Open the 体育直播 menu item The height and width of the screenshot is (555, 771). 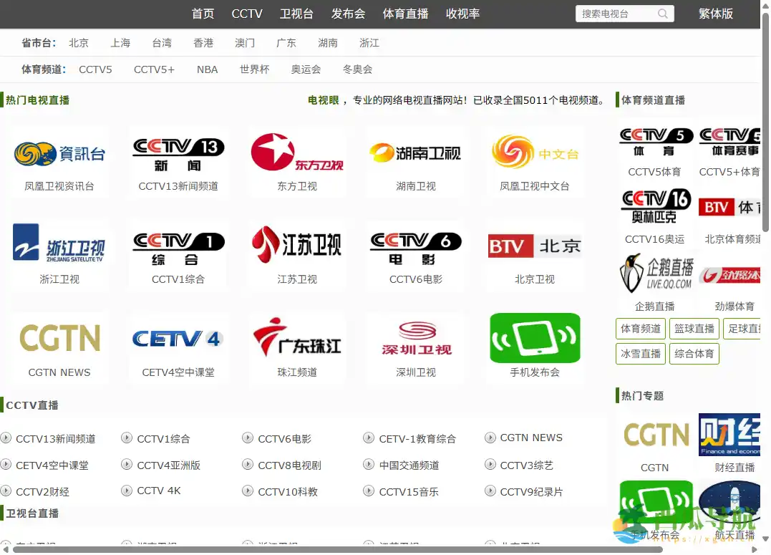pos(405,13)
